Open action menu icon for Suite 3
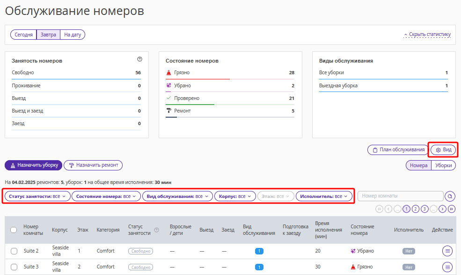Image resolution: width=461 pixels, height=275 pixels. point(447,267)
